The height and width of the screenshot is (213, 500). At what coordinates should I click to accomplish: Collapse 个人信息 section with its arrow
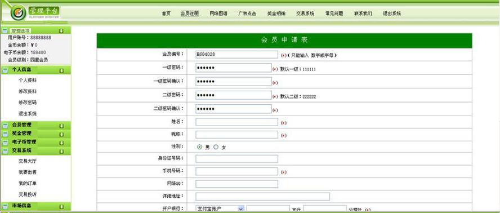[x=61, y=70]
